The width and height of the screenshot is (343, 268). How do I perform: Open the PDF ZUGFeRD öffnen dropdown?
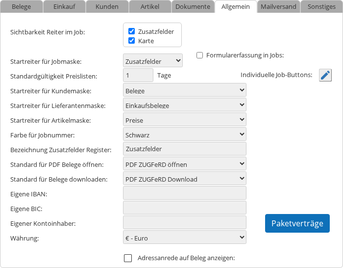184,164
